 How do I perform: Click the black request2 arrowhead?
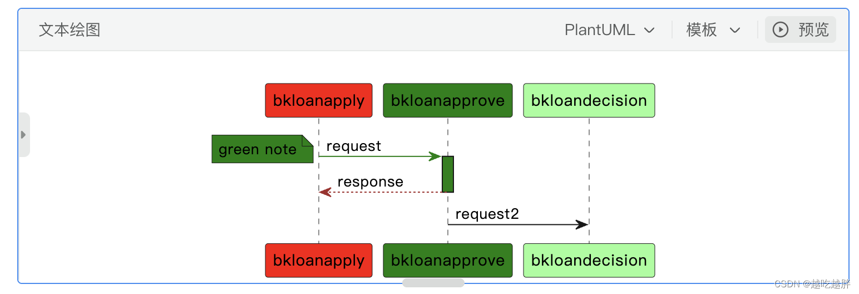[x=581, y=224]
